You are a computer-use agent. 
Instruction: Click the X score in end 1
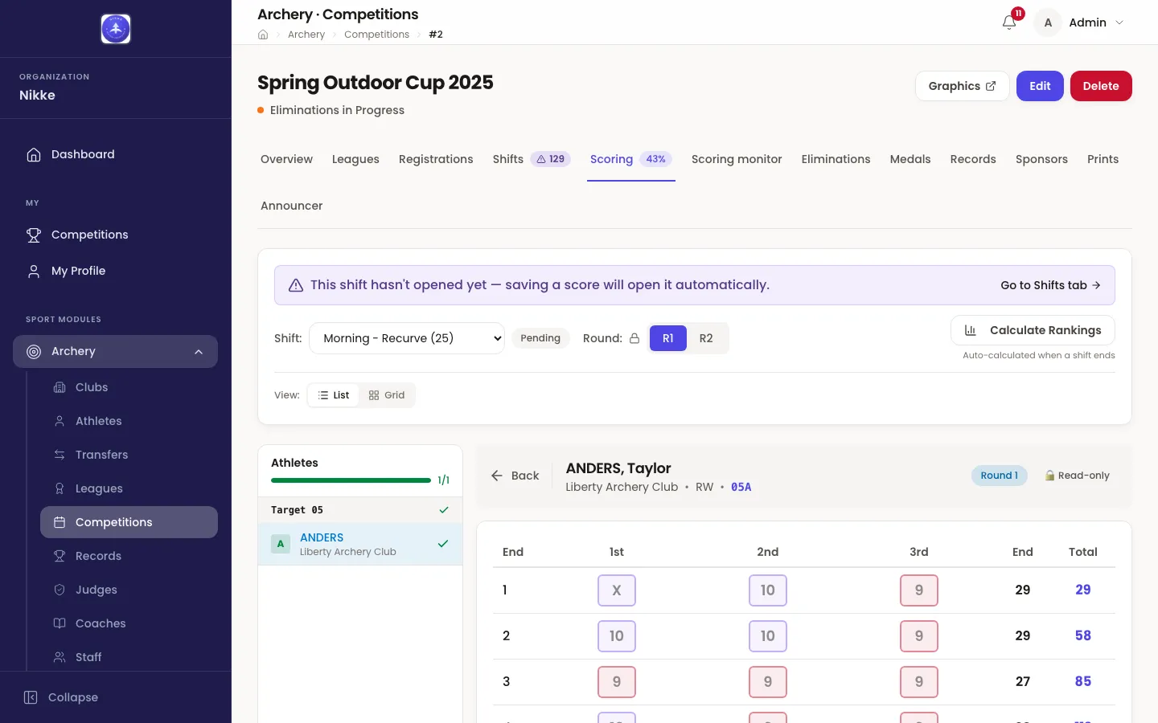617,590
